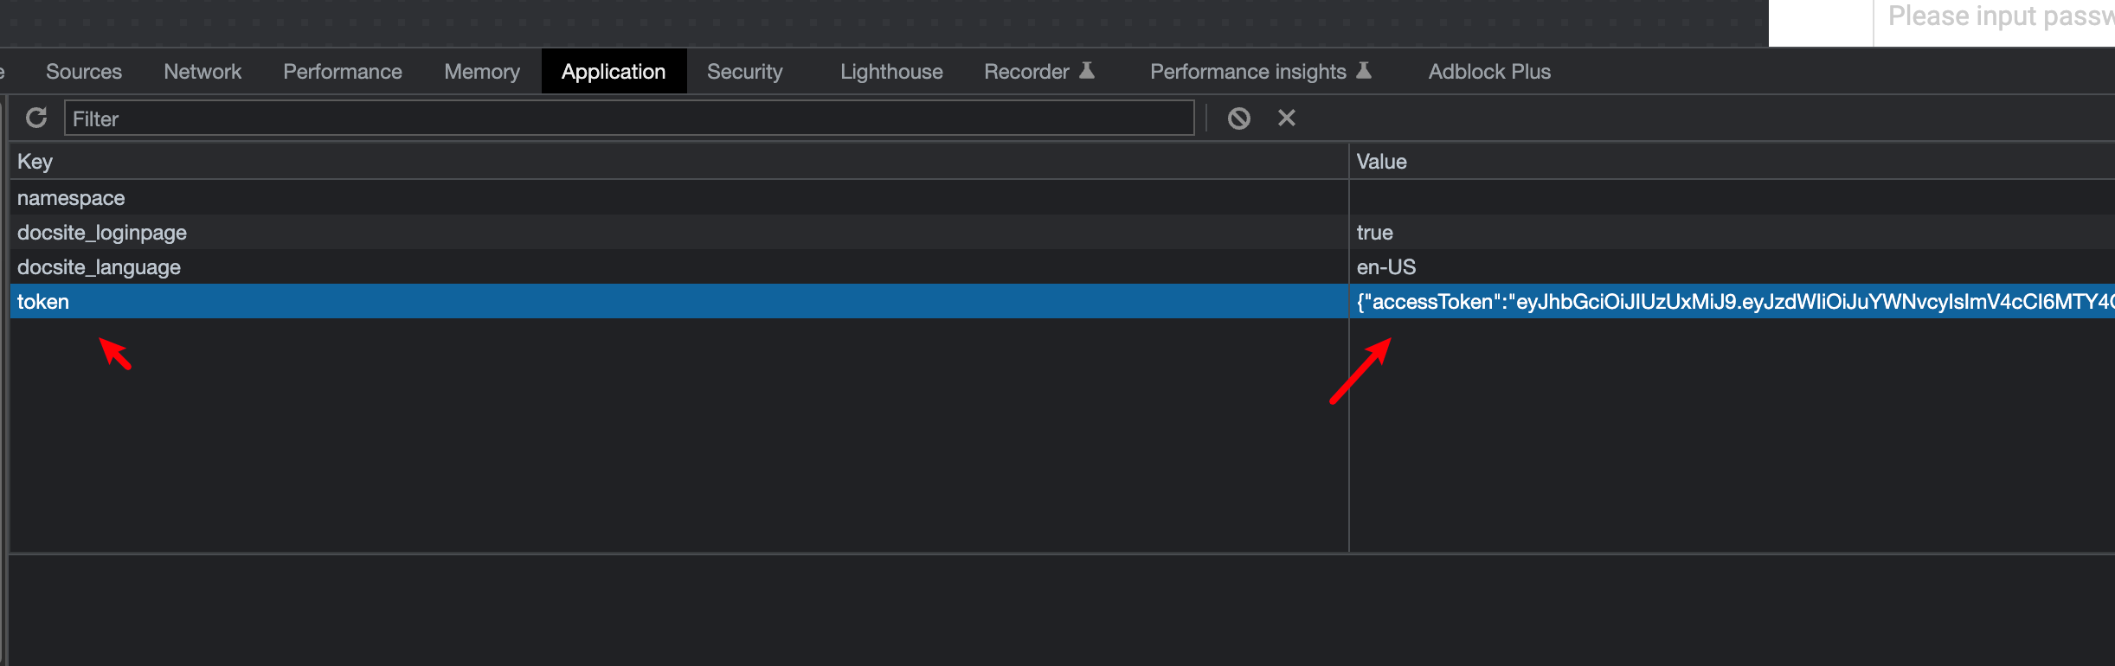This screenshot has width=2115, height=666.
Task: Focus the Filter input field
Action: point(629,118)
